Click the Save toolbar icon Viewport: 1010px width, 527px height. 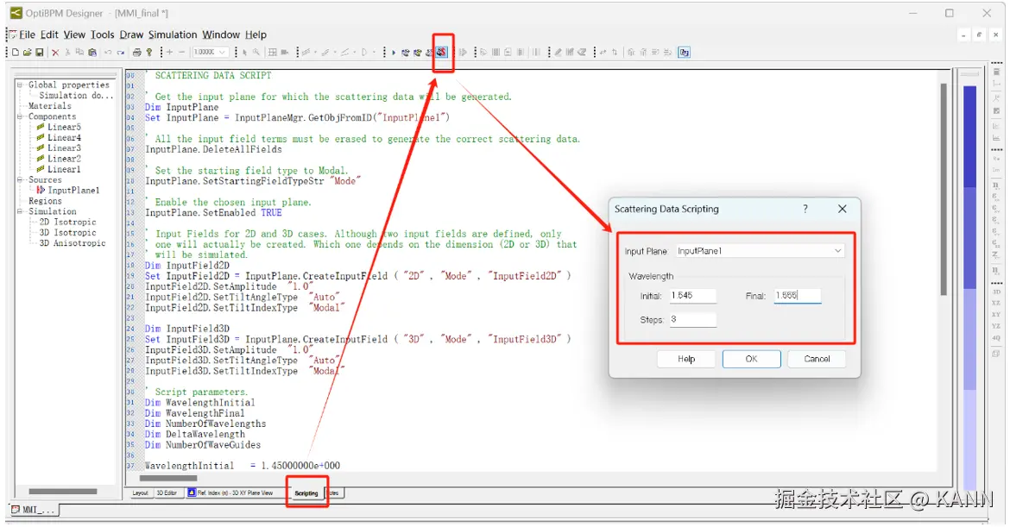click(x=40, y=52)
